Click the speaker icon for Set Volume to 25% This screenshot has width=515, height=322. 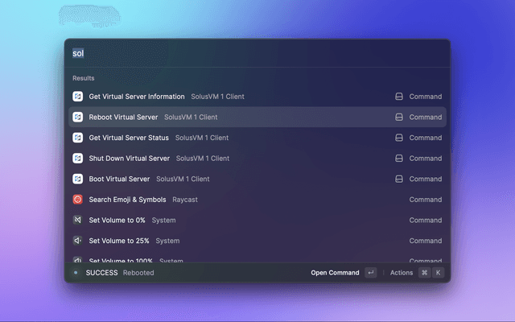pyautogui.click(x=78, y=241)
